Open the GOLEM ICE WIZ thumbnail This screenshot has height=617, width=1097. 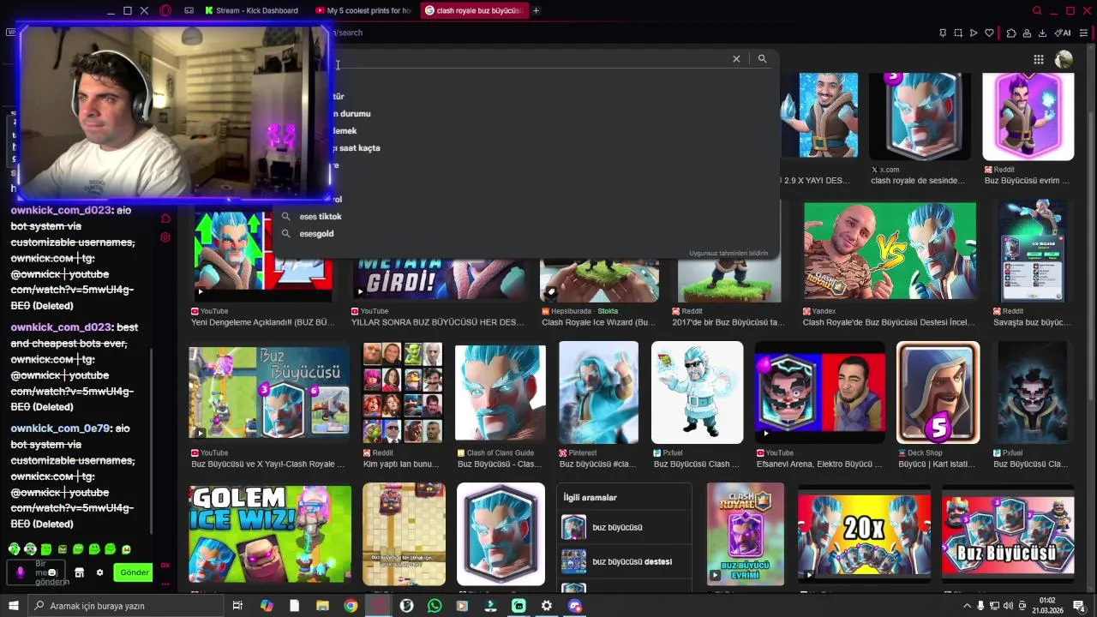pos(270,534)
